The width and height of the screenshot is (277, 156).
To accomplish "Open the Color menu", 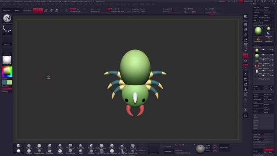I will click(x=14, y=4).
